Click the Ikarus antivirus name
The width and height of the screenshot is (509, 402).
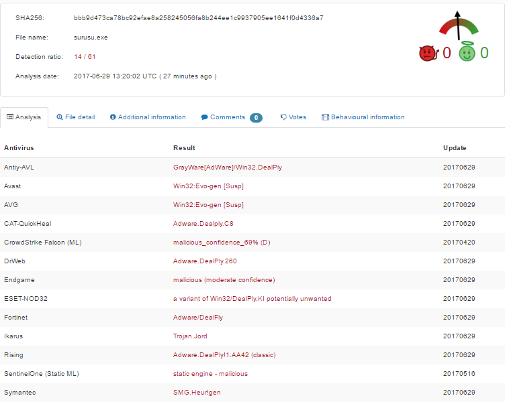(13, 336)
